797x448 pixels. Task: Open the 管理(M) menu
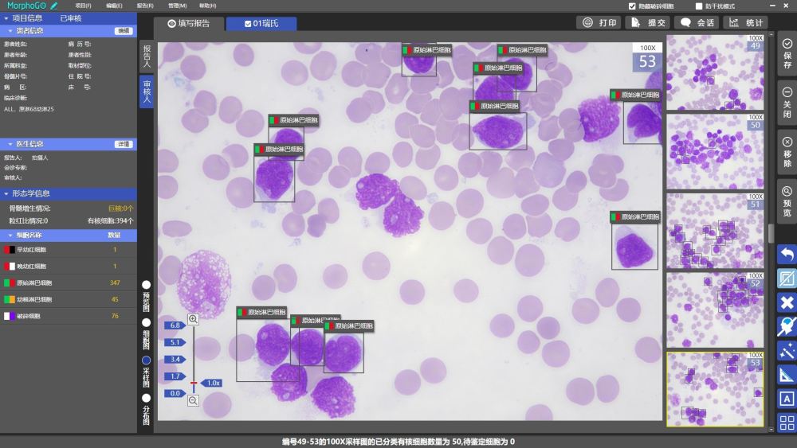[x=178, y=6]
